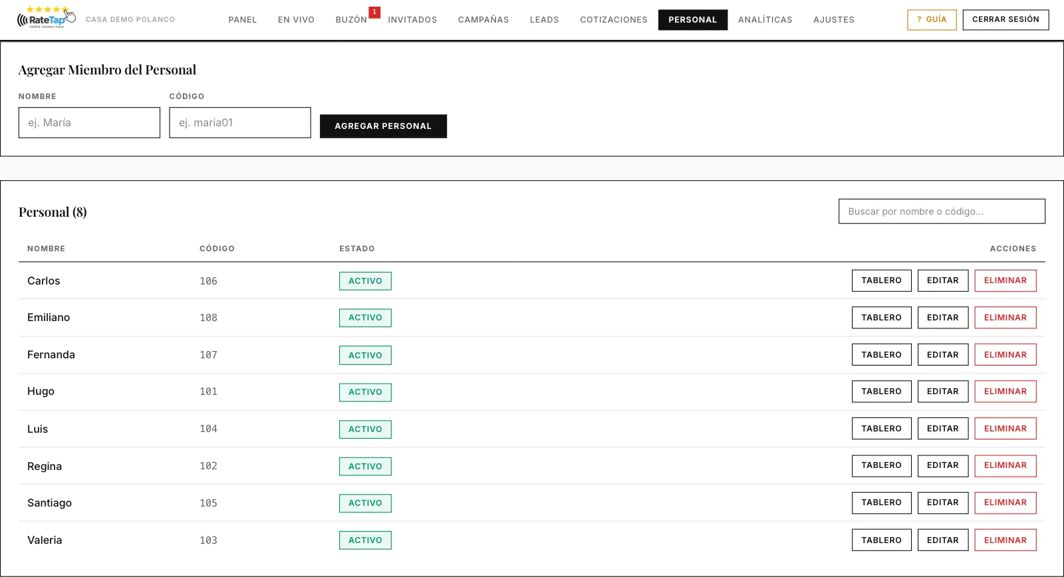Image resolution: width=1064 pixels, height=577 pixels.
Task: Open Valeria's Tablero
Action: pyautogui.click(x=881, y=540)
